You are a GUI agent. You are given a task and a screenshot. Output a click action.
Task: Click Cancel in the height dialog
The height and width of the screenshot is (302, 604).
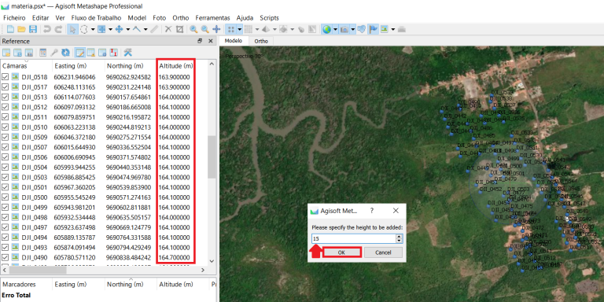383,252
